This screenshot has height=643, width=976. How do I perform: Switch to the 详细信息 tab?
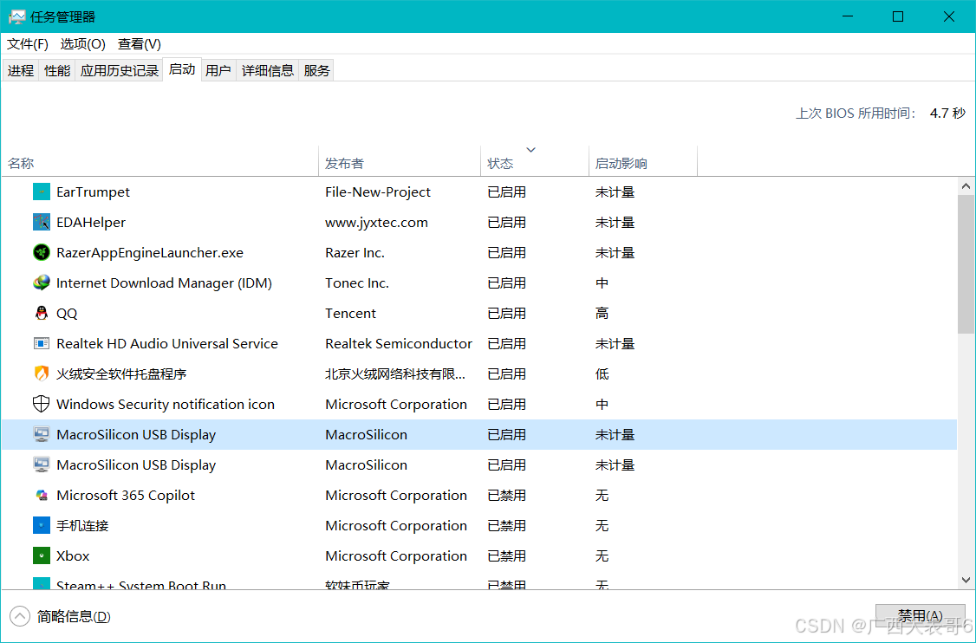[x=268, y=71]
